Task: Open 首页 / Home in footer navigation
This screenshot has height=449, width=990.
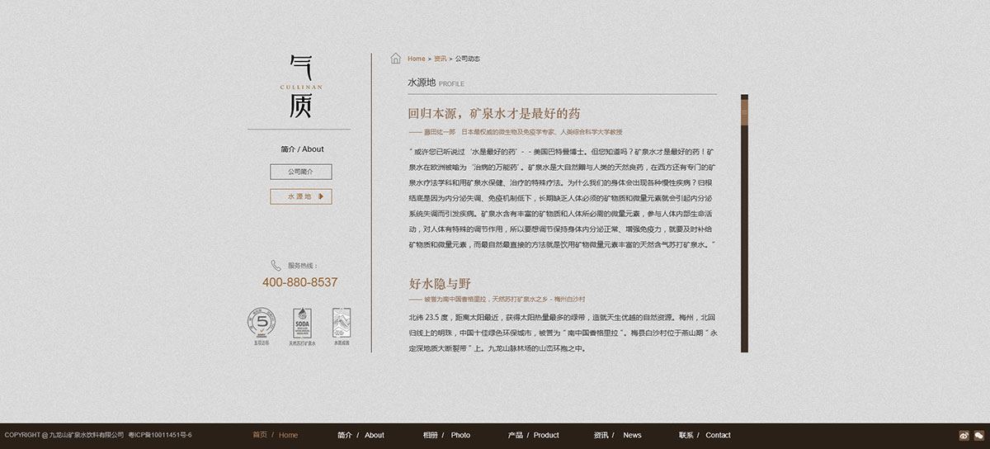Action: [275, 435]
